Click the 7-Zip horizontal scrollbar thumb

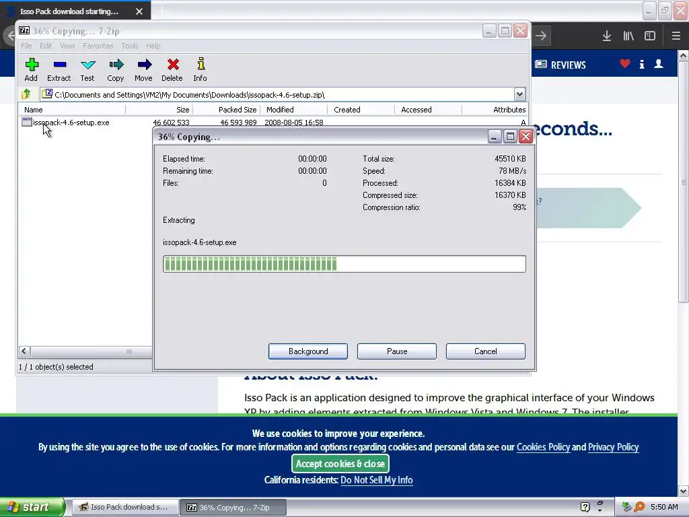point(92,351)
